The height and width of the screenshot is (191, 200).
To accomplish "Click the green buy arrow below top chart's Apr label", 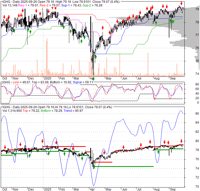I will coord(94,79).
